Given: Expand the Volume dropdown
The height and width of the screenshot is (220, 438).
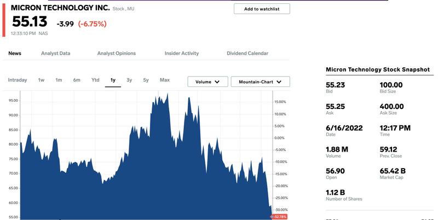Looking at the screenshot, I should (208, 82).
